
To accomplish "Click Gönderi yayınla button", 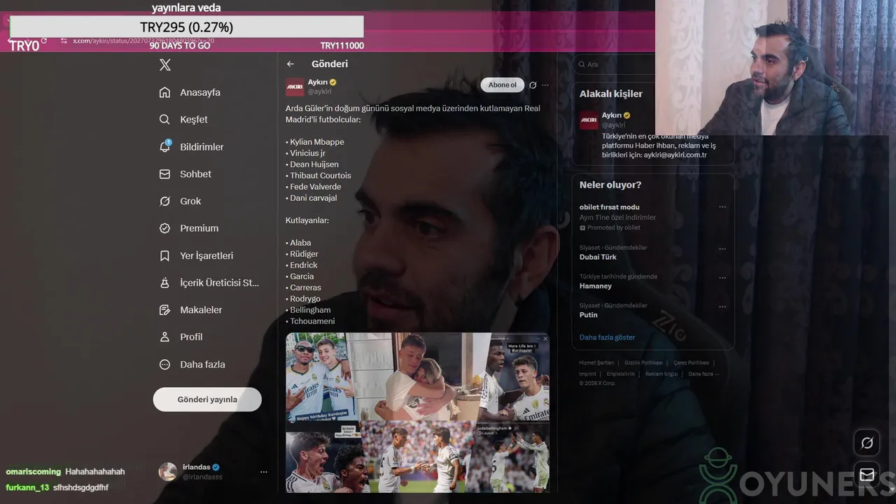I will tap(207, 400).
